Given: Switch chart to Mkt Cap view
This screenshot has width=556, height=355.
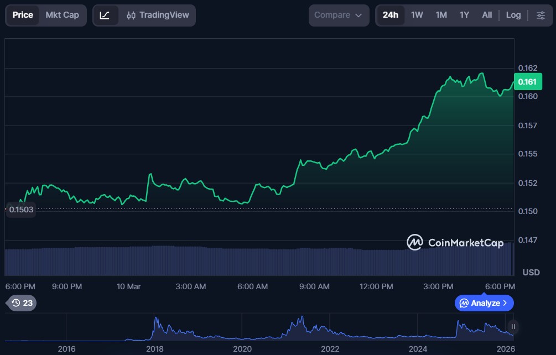Looking at the screenshot, I should (x=62, y=15).
